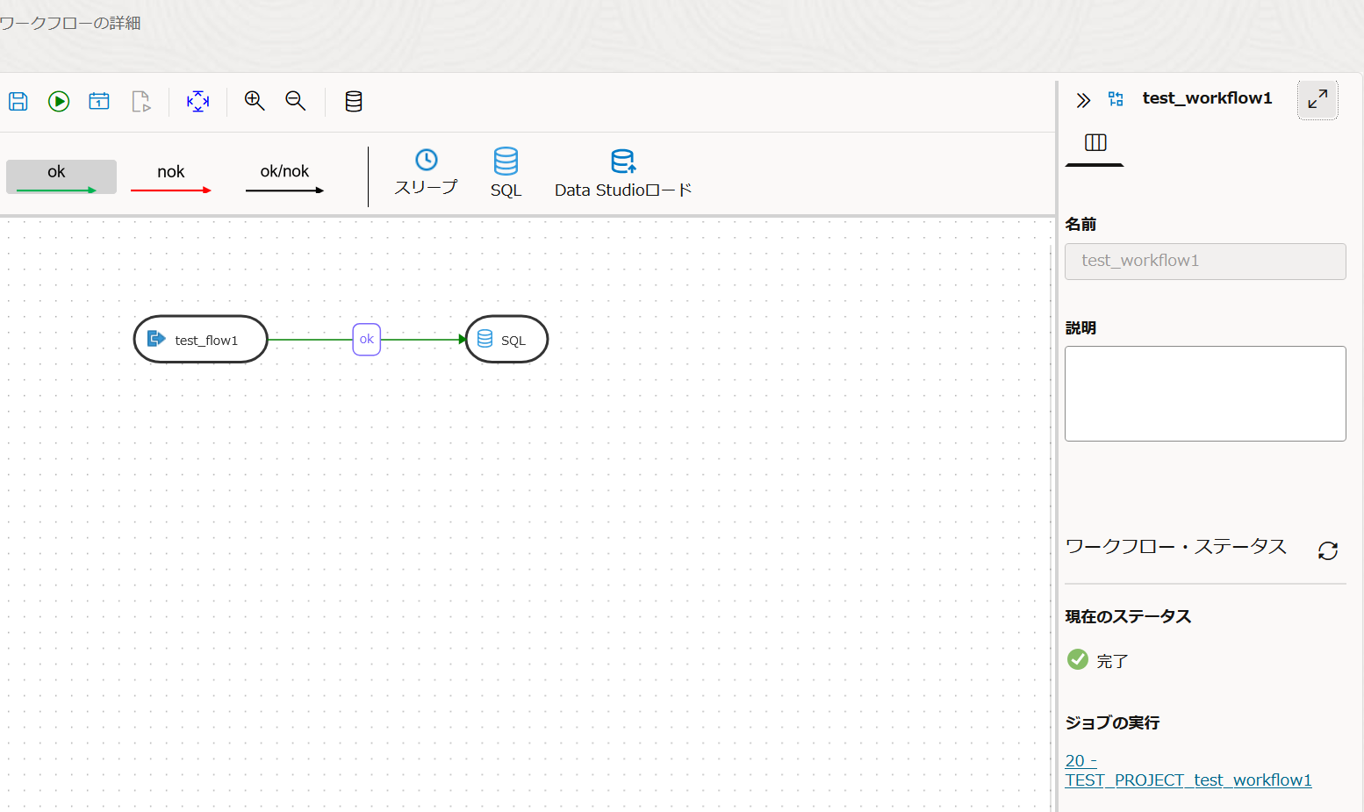Screen dimensions: 1364x812
Task: Select the SQL node on canvas
Action: (x=506, y=339)
